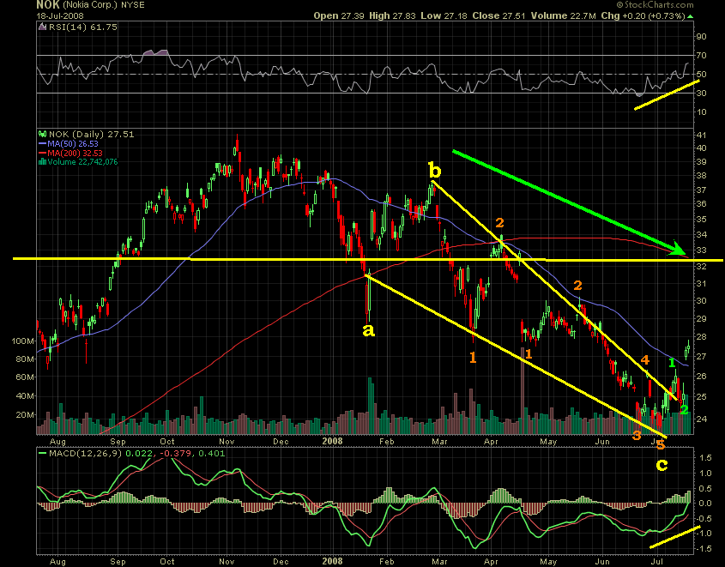The image size is (725, 567).
Task: Select the Open 27.39 value
Action: tap(340, 15)
